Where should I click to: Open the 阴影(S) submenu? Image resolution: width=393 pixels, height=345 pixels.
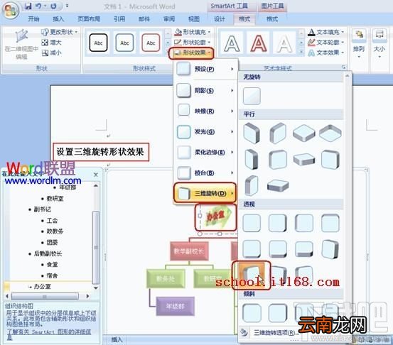click(205, 90)
